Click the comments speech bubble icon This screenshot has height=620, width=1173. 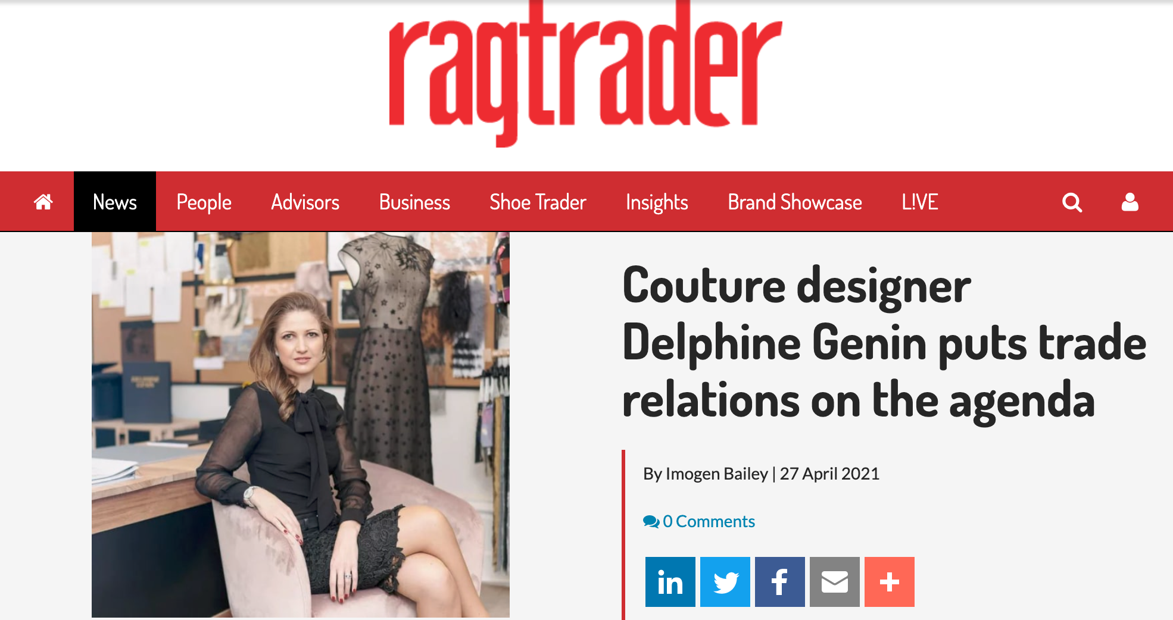pos(651,522)
